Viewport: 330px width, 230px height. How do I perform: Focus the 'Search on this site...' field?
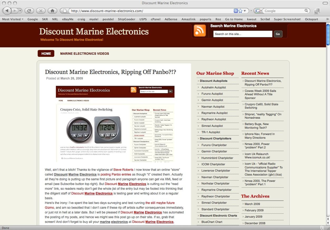coord(243,34)
